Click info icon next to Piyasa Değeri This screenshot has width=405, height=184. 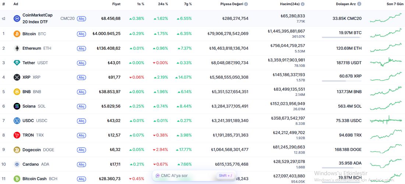(x=246, y=4)
